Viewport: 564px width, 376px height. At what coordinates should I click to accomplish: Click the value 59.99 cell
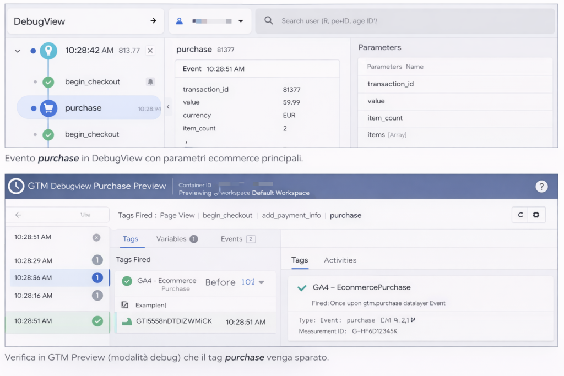pos(291,102)
